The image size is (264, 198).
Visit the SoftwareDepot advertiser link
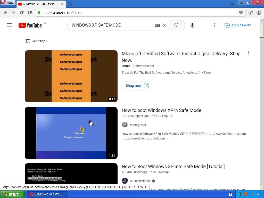[x=144, y=66]
